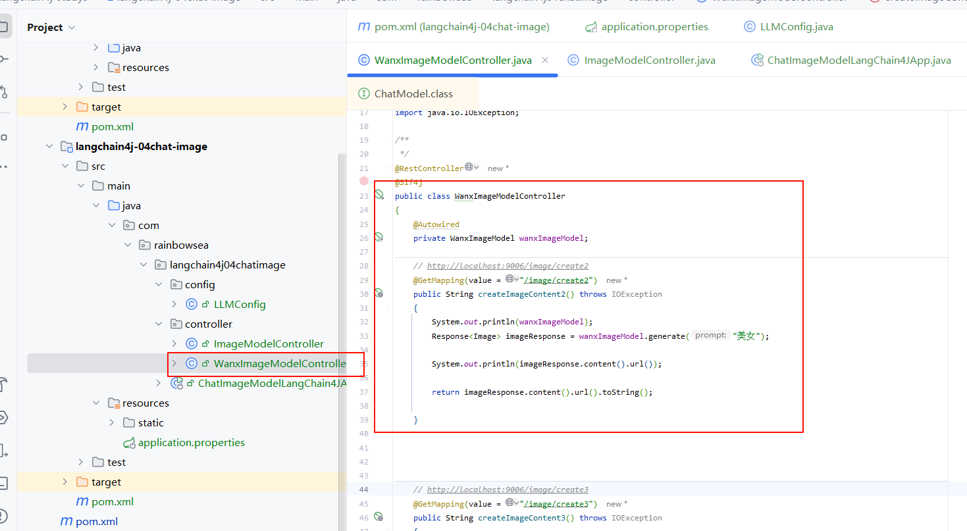Collapse the controller package folder
967x531 pixels.
(x=159, y=324)
